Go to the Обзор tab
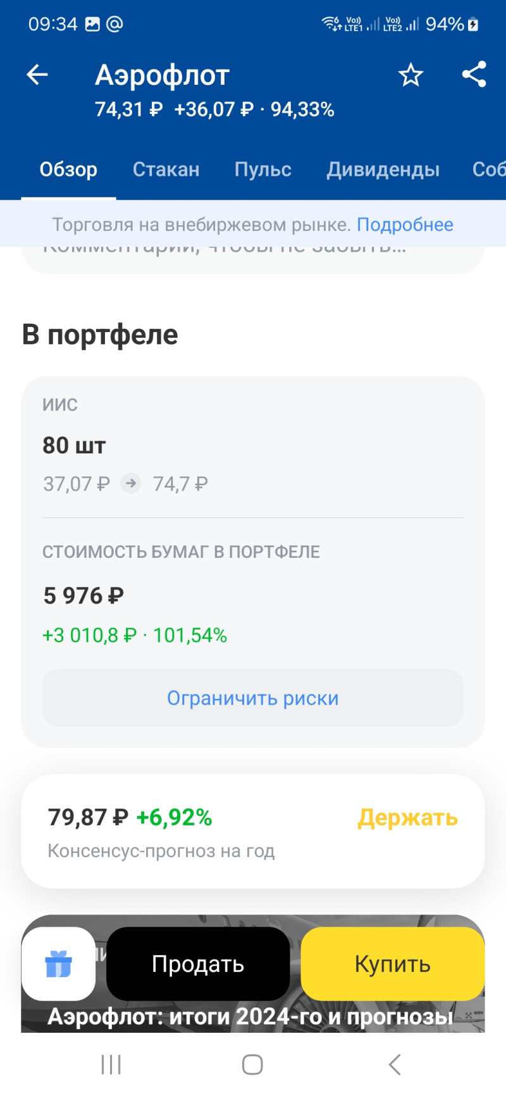This screenshot has height=1096, width=506. 68,169
